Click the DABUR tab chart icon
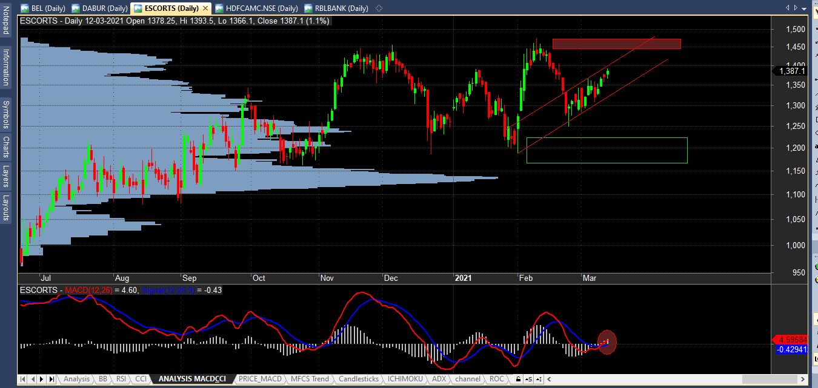Image resolution: width=818 pixels, height=388 pixels. [x=76, y=8]
